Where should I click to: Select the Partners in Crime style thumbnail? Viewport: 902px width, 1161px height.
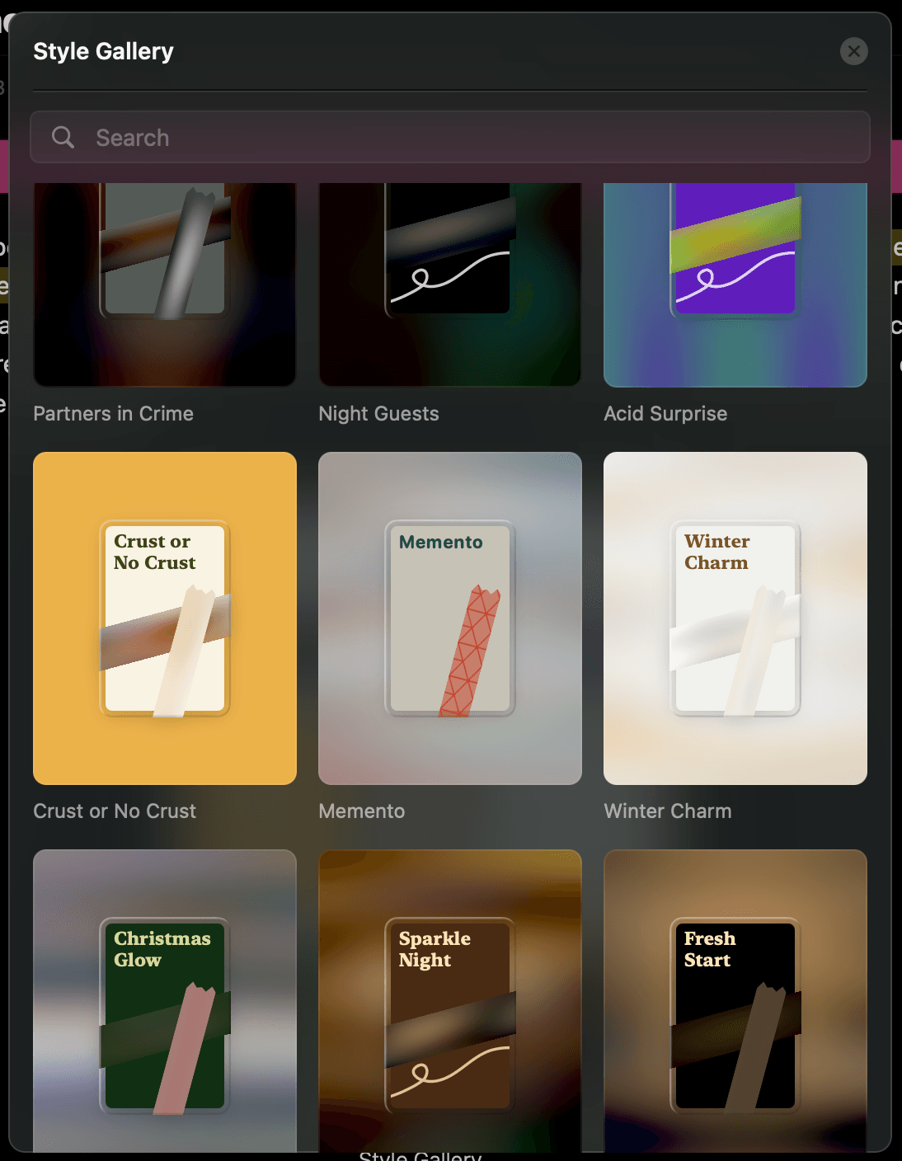(164, 284)
